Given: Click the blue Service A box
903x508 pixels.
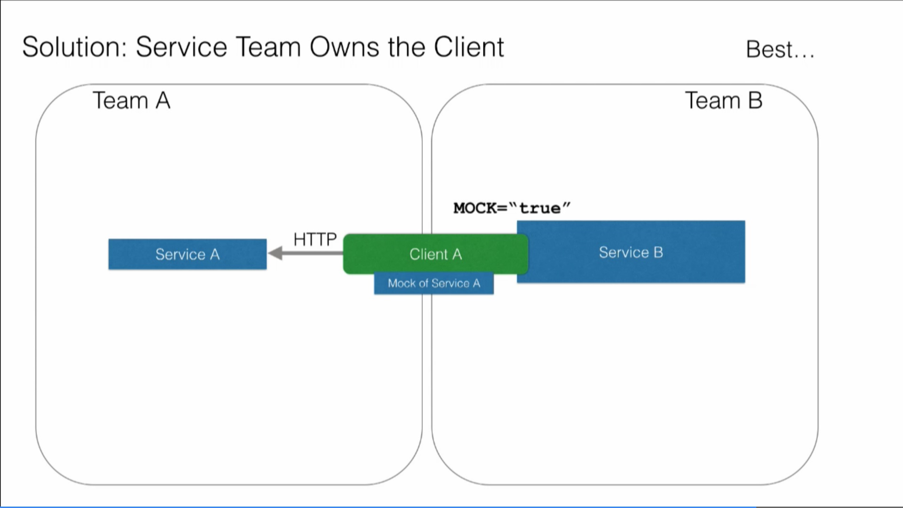Looking at the screenshot, I should [x=187, y=254].
